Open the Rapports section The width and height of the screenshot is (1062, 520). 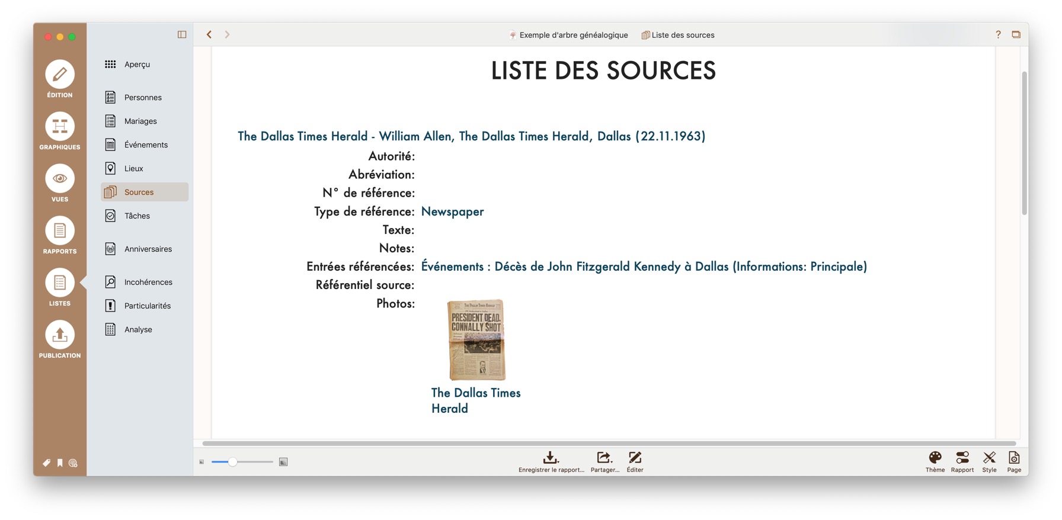click(60, 235)
